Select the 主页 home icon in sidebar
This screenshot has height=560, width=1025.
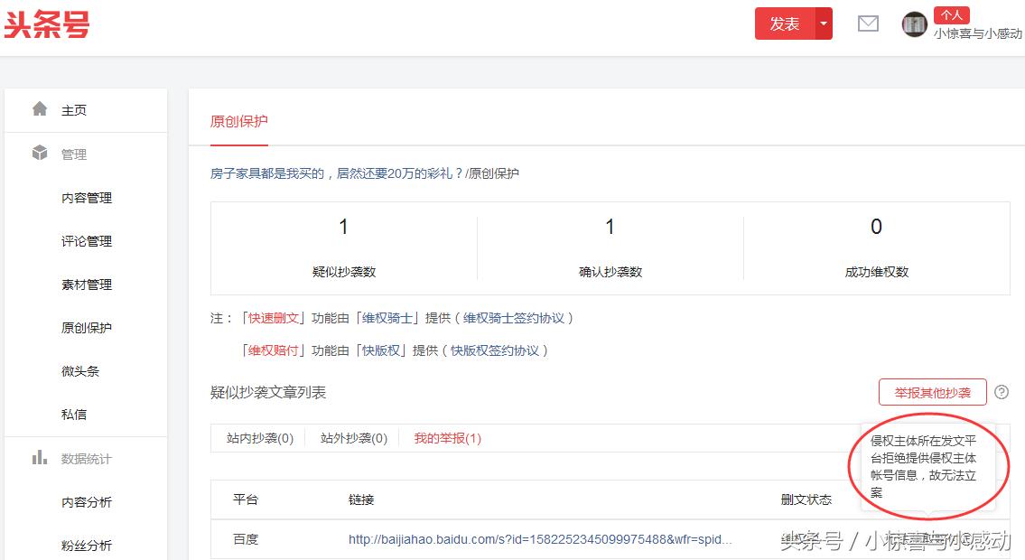coord(41,107)
